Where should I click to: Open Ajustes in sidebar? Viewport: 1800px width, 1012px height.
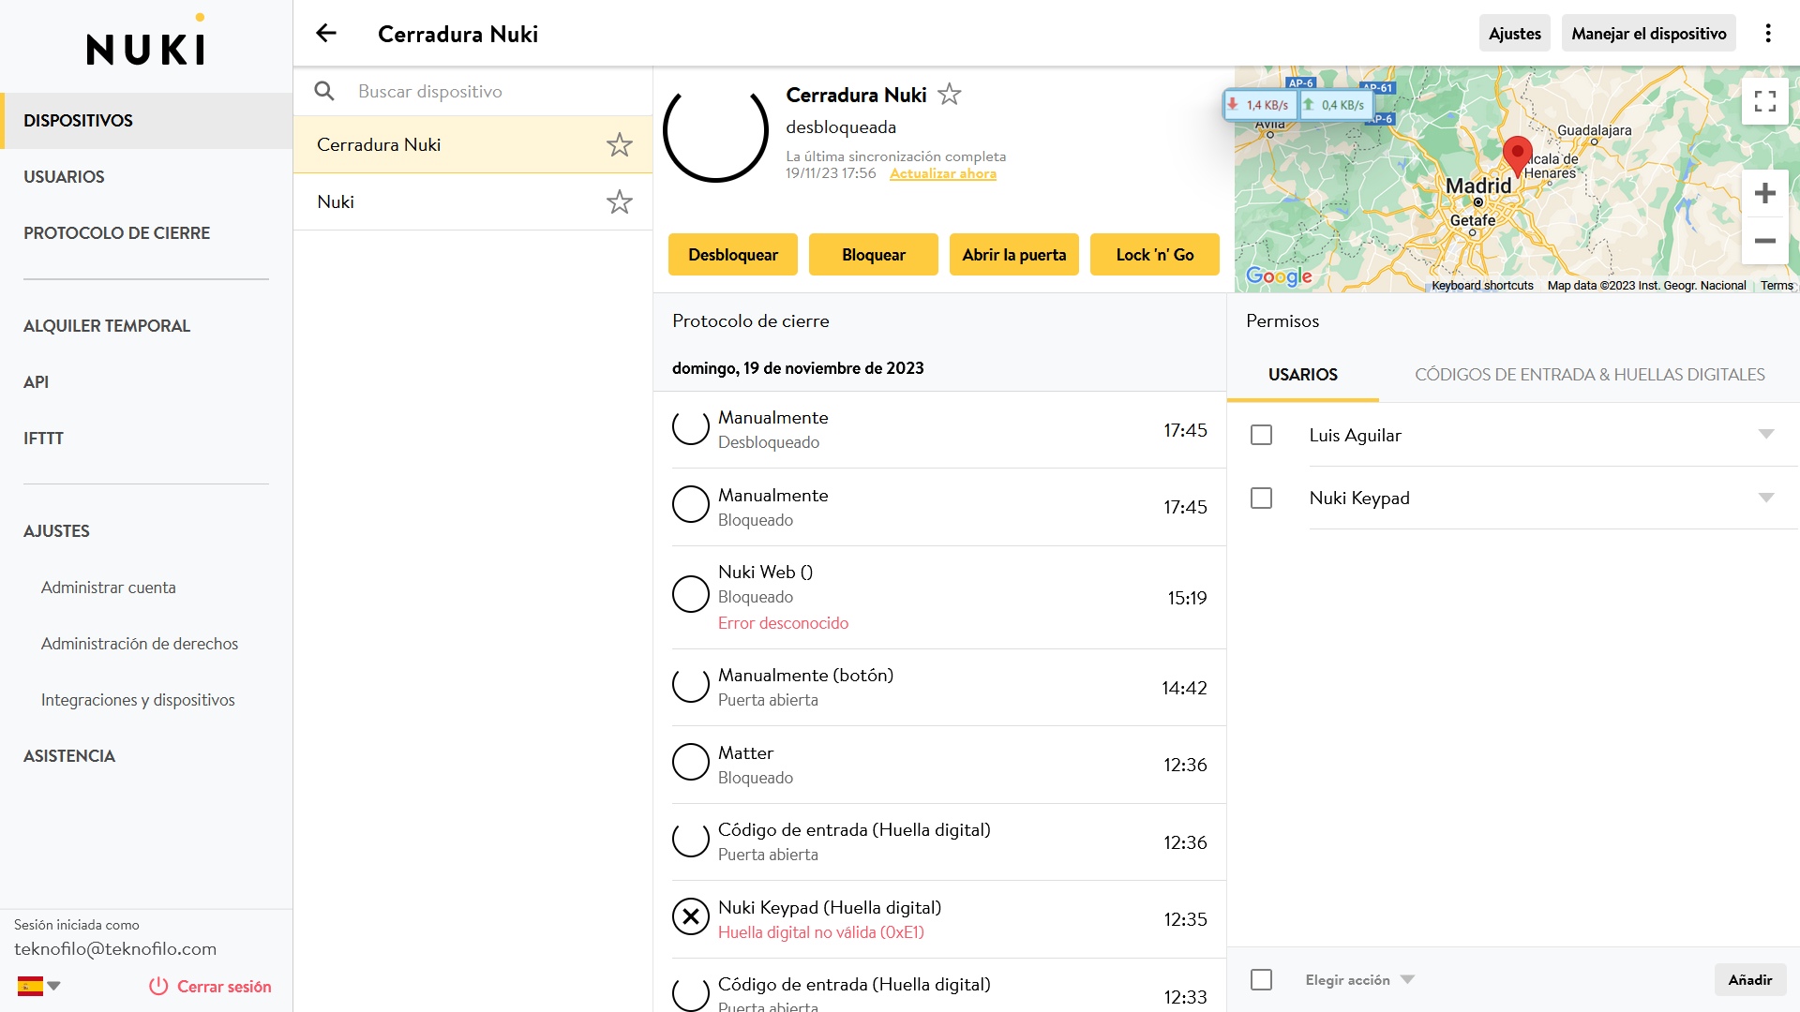click(x=146, y=531)
